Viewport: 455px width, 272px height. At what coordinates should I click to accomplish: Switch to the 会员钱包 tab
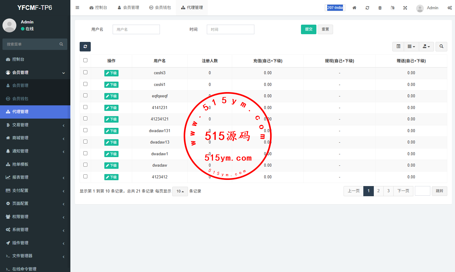coord(160,8)
